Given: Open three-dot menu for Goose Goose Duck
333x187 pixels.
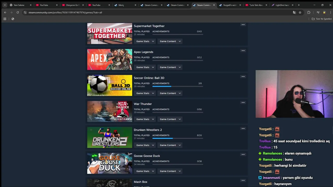Looking at the screenshot, I should point(243,155).
